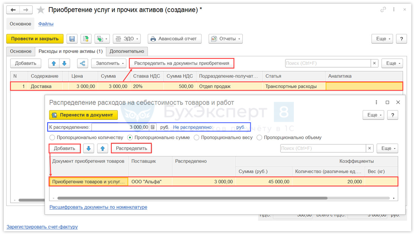Viewport: 415px width, 235px height.
Task: Expand the ЭДО dropdown menu
Action: pyautogui.click(x=127, y=39)
